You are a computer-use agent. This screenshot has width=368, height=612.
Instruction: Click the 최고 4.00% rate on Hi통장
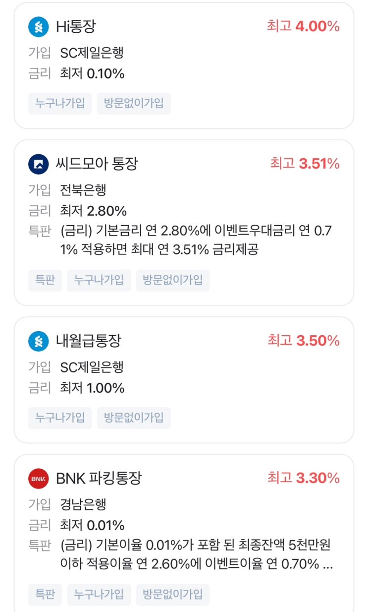click(x=303, y=27)
